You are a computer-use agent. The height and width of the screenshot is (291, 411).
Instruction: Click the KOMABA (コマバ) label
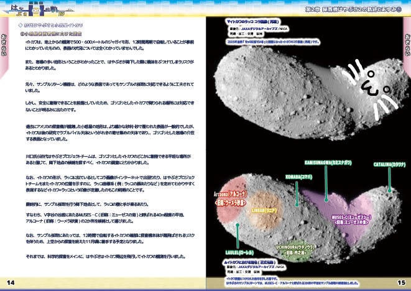[x=299, y=177]
